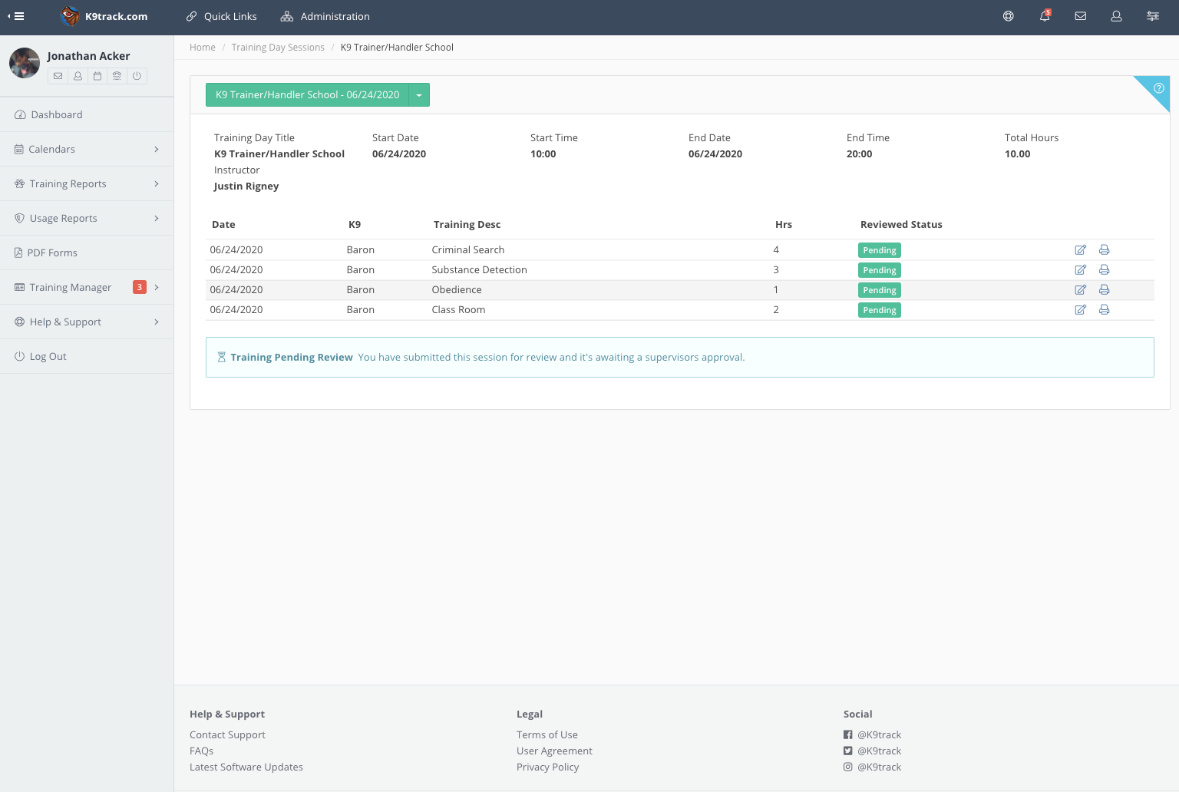Print the Obedience training record
Screen dimensions: 1179x792
point(1105,290)
